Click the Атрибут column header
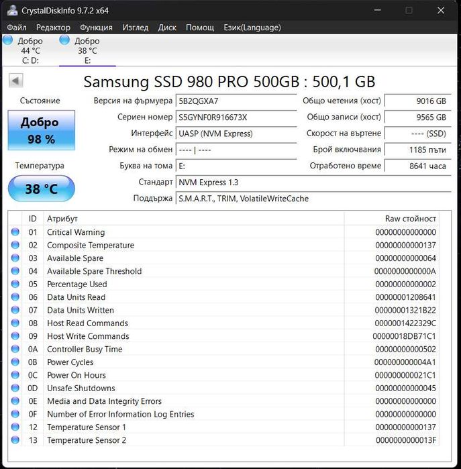 [194, 219]
